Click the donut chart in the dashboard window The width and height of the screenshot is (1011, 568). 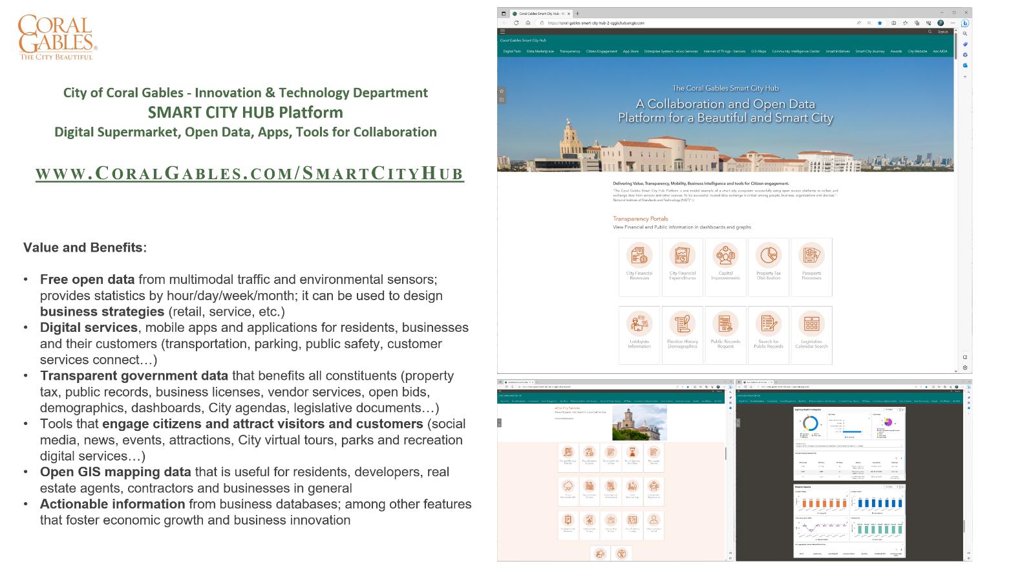(x=809, y=424)
